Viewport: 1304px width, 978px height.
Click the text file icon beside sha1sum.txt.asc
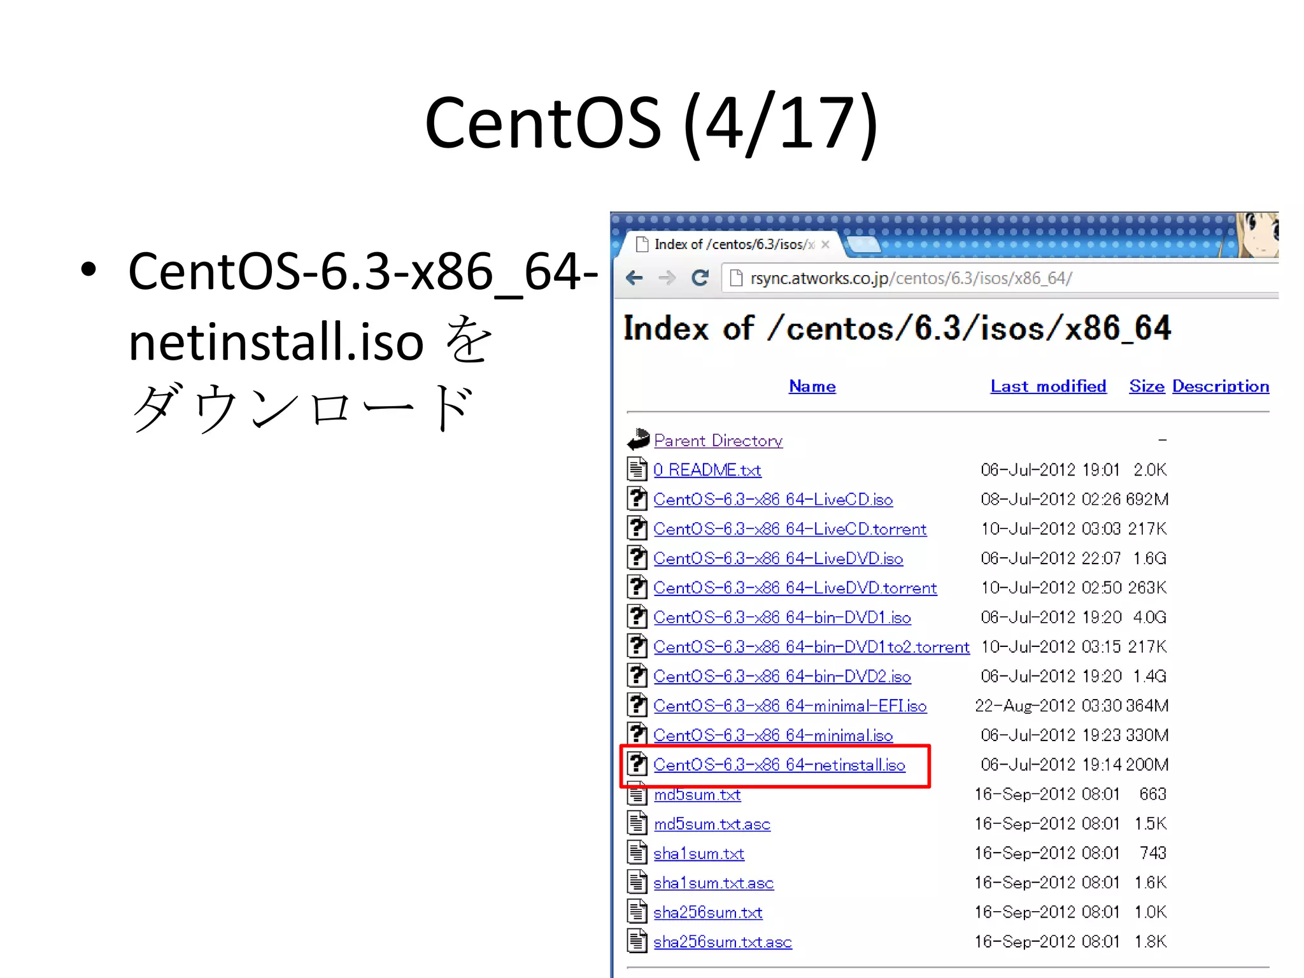coord(637,882)
